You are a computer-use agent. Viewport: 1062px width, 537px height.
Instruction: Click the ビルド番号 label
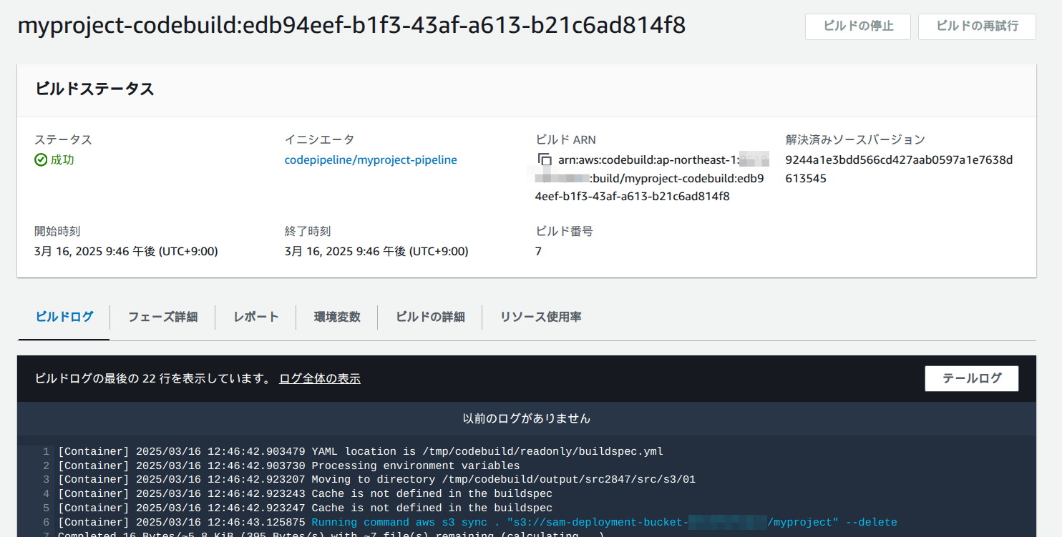click(x=564, y=232)
